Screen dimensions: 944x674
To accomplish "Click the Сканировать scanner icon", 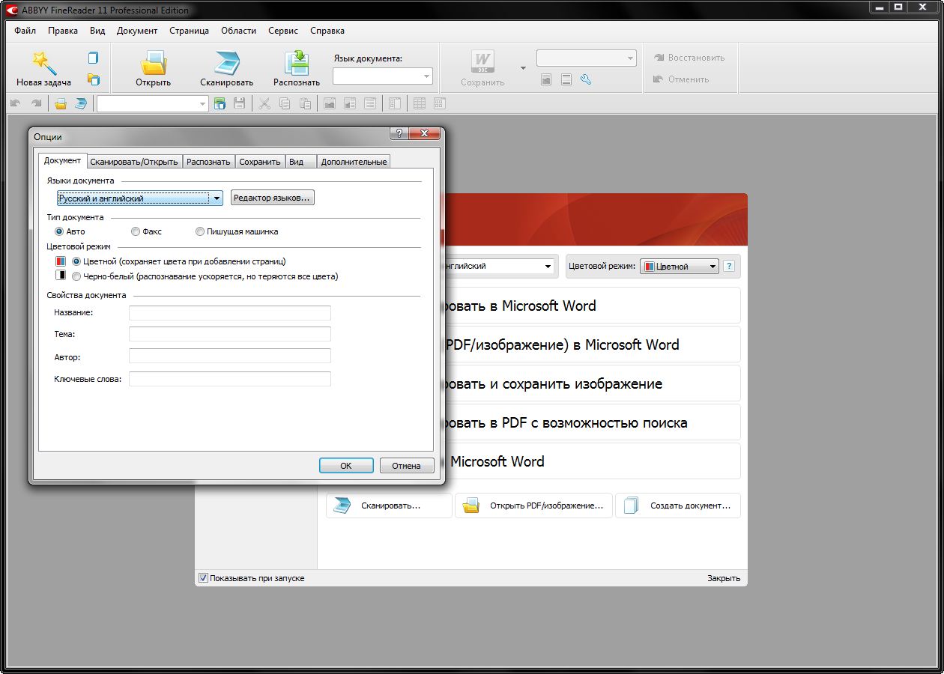I will click(x=226, y=62).
